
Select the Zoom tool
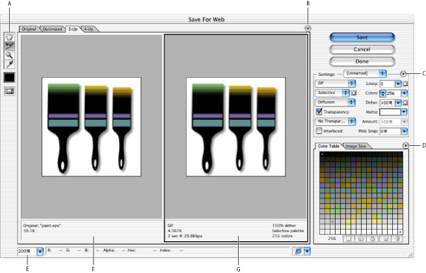coord(10,55)
